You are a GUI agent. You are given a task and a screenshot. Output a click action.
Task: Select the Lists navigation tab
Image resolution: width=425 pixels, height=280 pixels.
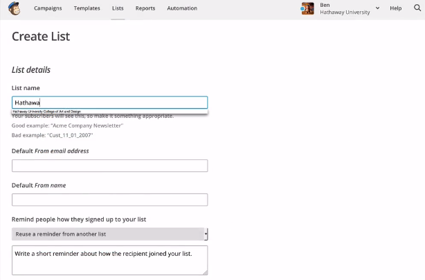click(118, 8)
